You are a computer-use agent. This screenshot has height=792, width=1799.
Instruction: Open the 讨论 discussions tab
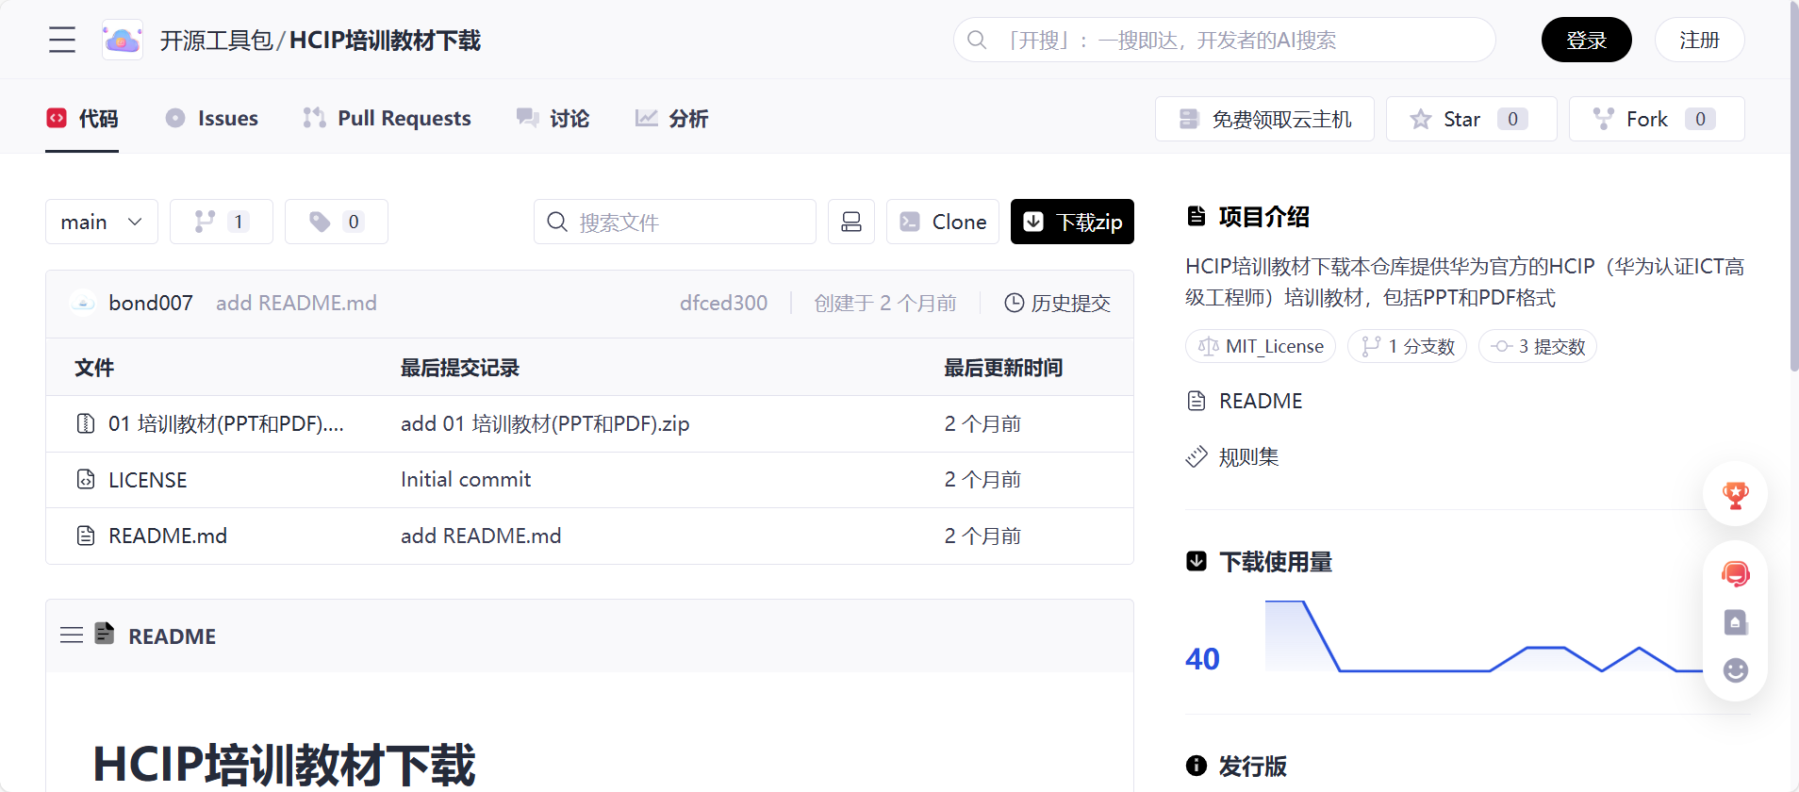553,118
